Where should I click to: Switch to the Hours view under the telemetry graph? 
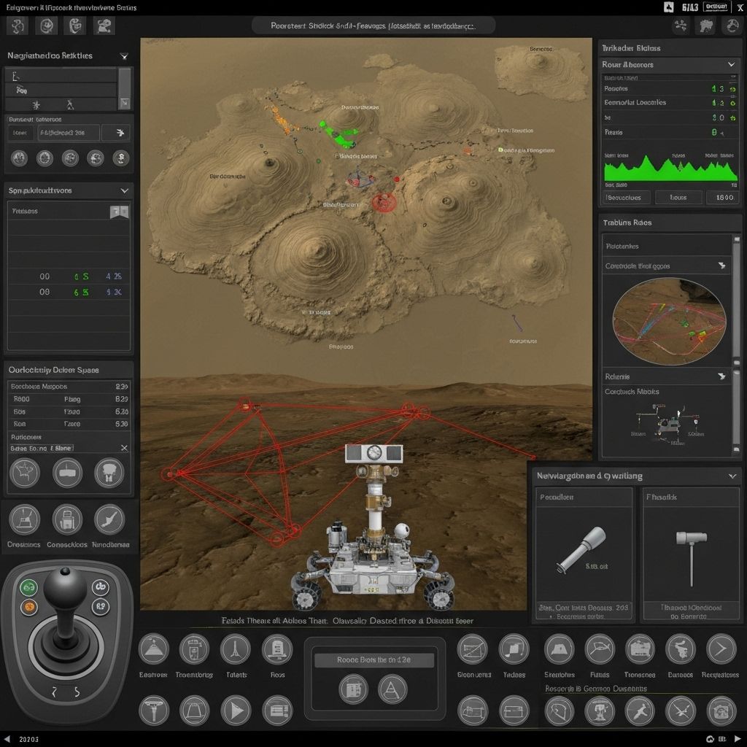(x=679, y=197)
